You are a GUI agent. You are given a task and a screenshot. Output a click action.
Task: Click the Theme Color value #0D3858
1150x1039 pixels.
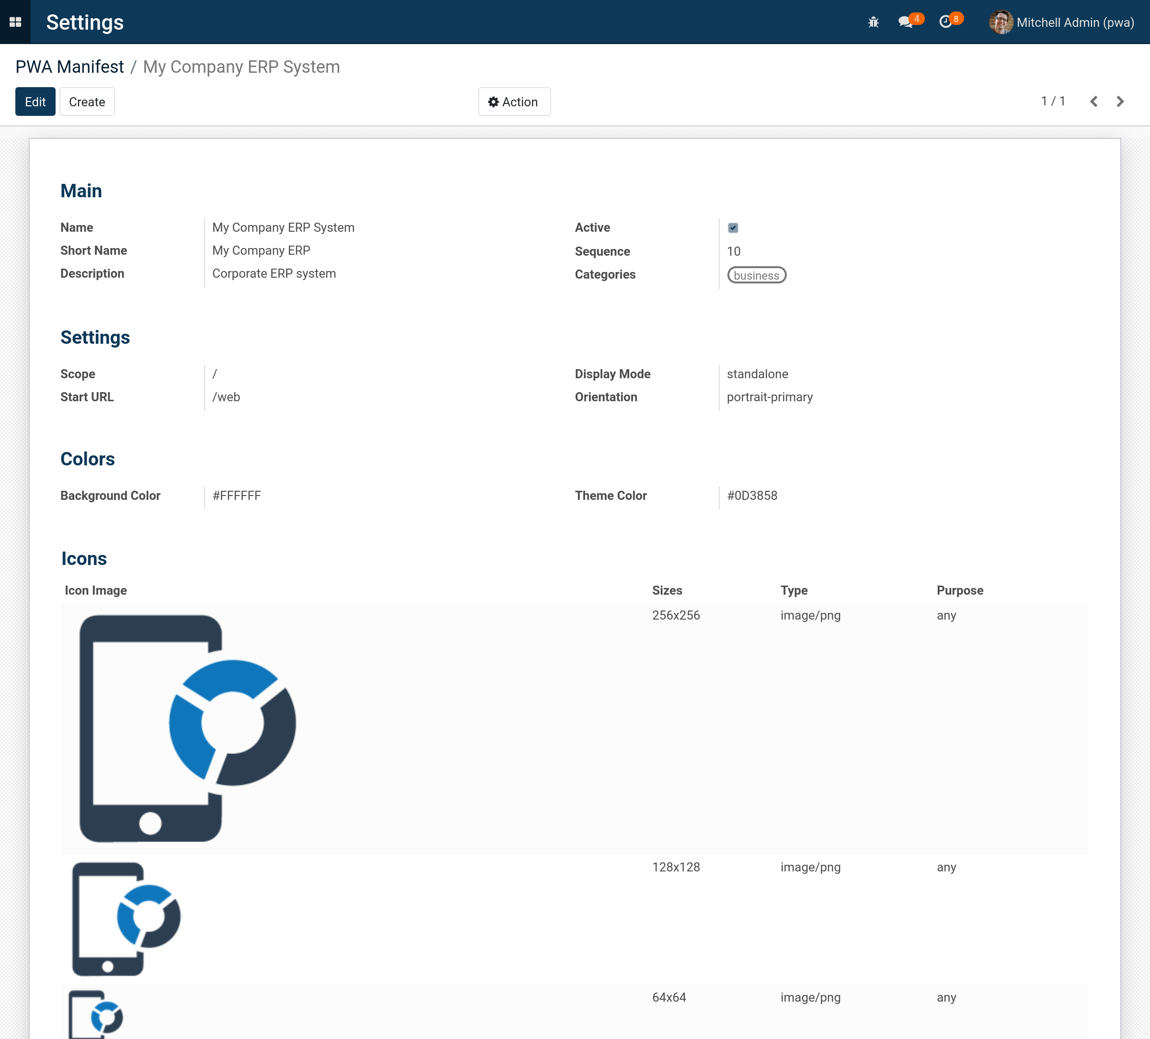pos(752,496)
